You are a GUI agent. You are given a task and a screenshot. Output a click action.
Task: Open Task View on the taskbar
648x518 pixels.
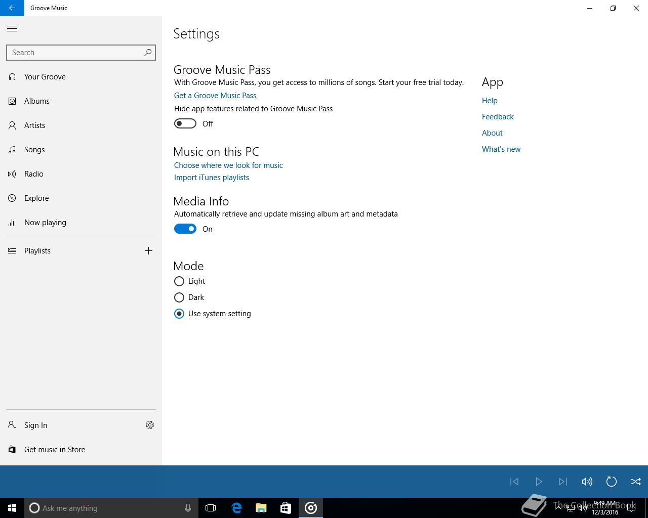tap(211, 508)
